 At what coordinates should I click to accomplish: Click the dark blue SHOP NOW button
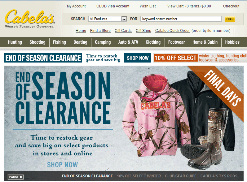(x=137, y=58)
